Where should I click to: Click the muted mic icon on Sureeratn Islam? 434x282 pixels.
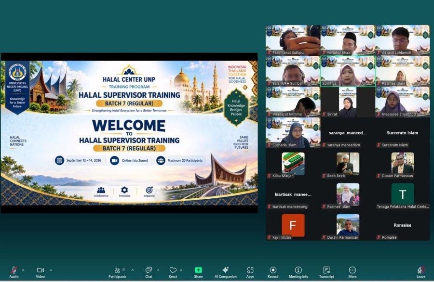tap(379, 145)
